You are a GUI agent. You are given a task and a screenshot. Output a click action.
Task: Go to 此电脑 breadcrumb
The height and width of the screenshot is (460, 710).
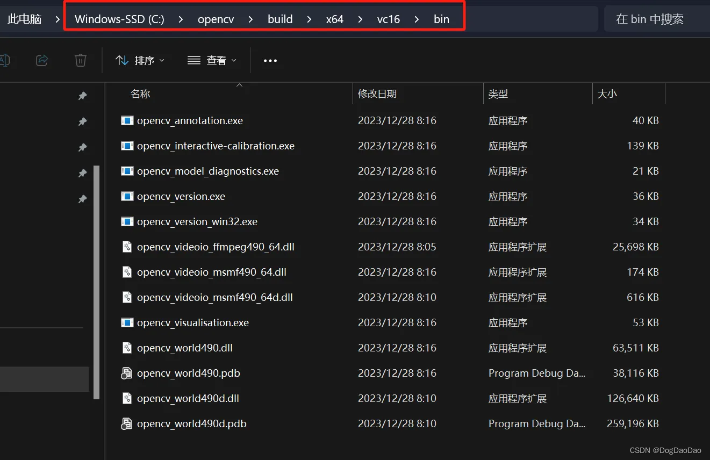click(x=24, y=19)
